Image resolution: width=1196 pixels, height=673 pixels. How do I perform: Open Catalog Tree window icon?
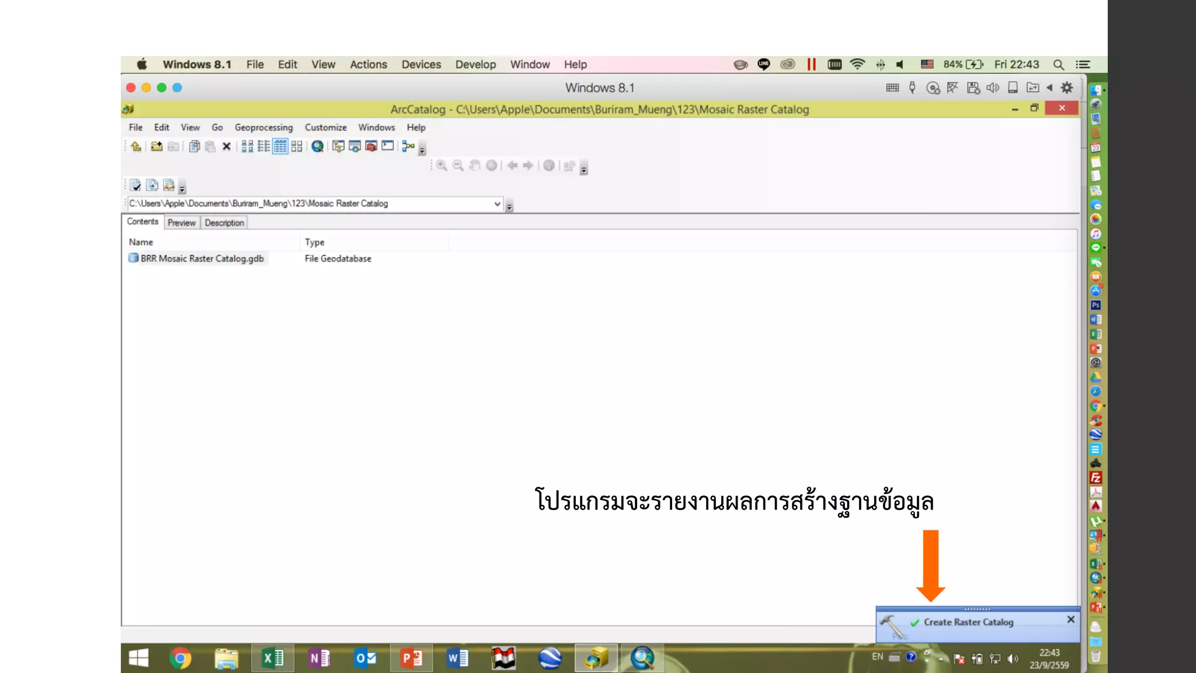(338, 146)
